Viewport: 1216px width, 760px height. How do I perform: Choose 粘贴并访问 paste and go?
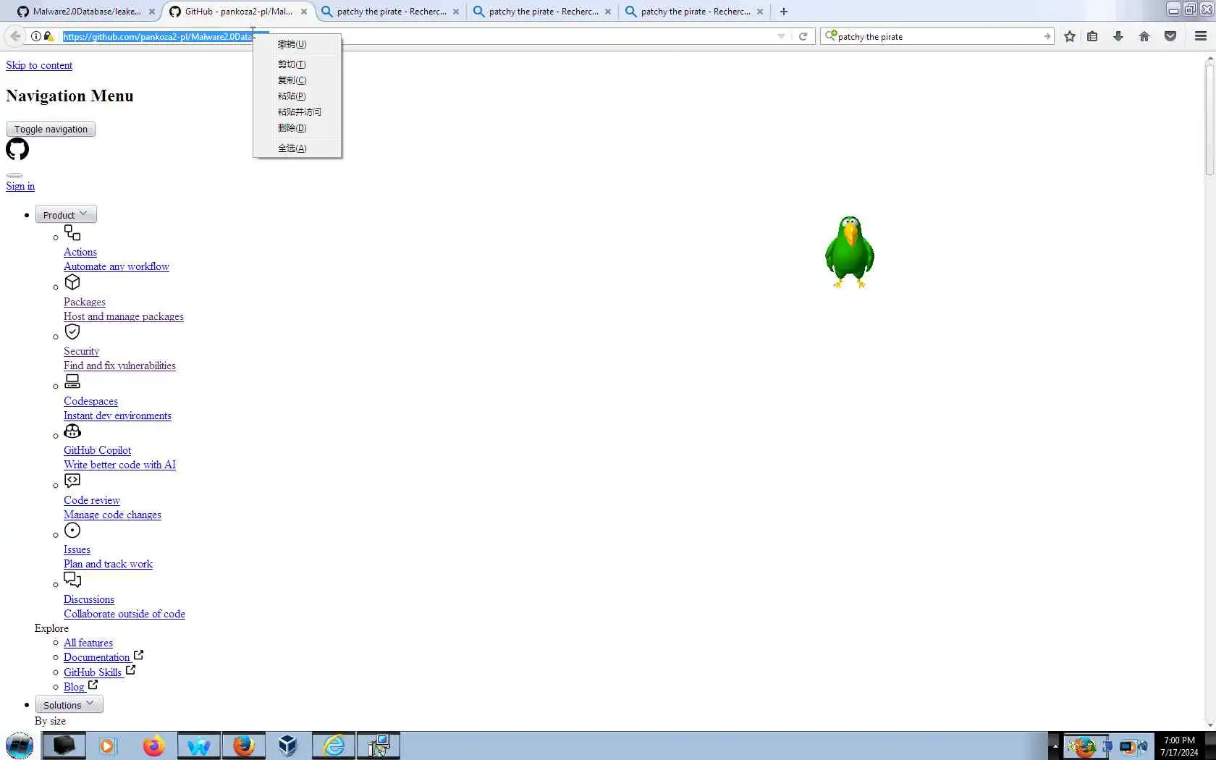[x=297, y=112]
